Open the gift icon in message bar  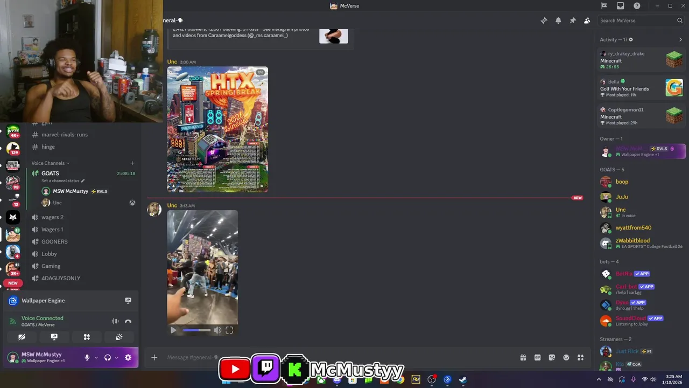523,357
